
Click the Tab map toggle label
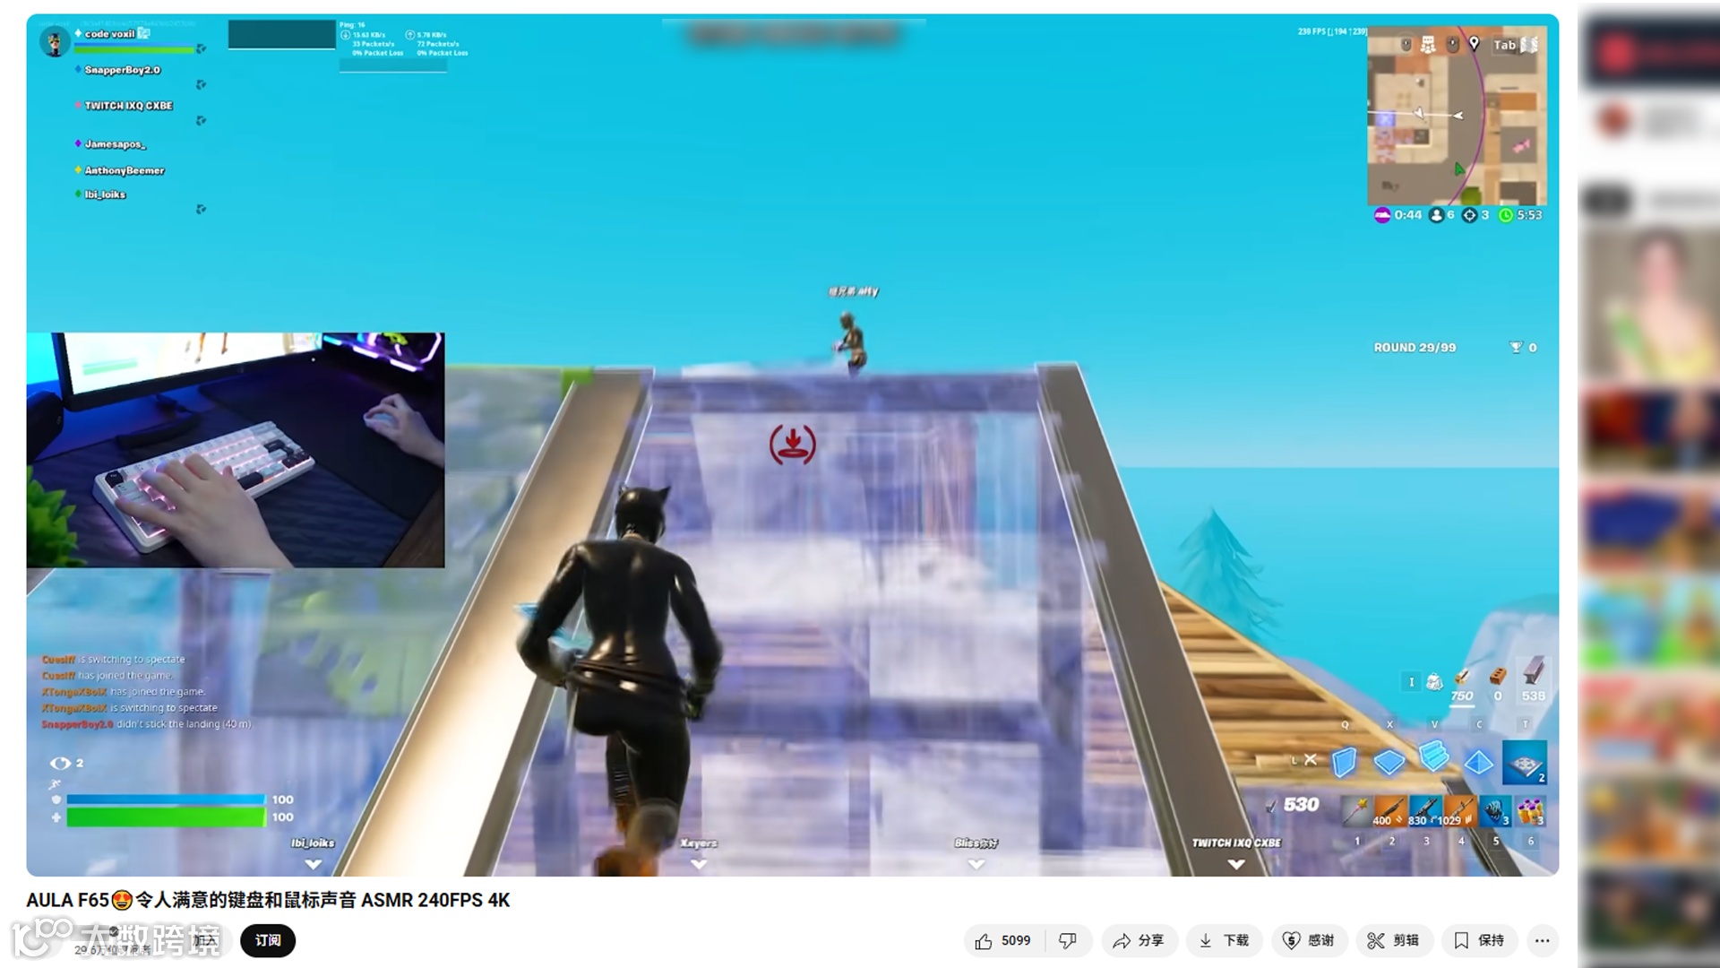coord(1504,45)
